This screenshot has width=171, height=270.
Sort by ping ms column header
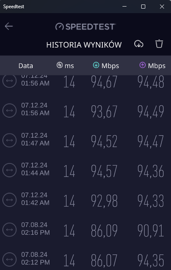(x=65, y=66)
